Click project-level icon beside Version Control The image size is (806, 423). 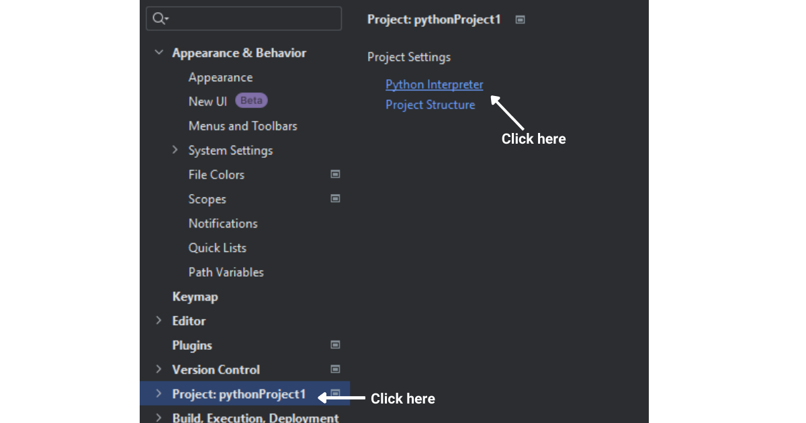pos(335,369)
